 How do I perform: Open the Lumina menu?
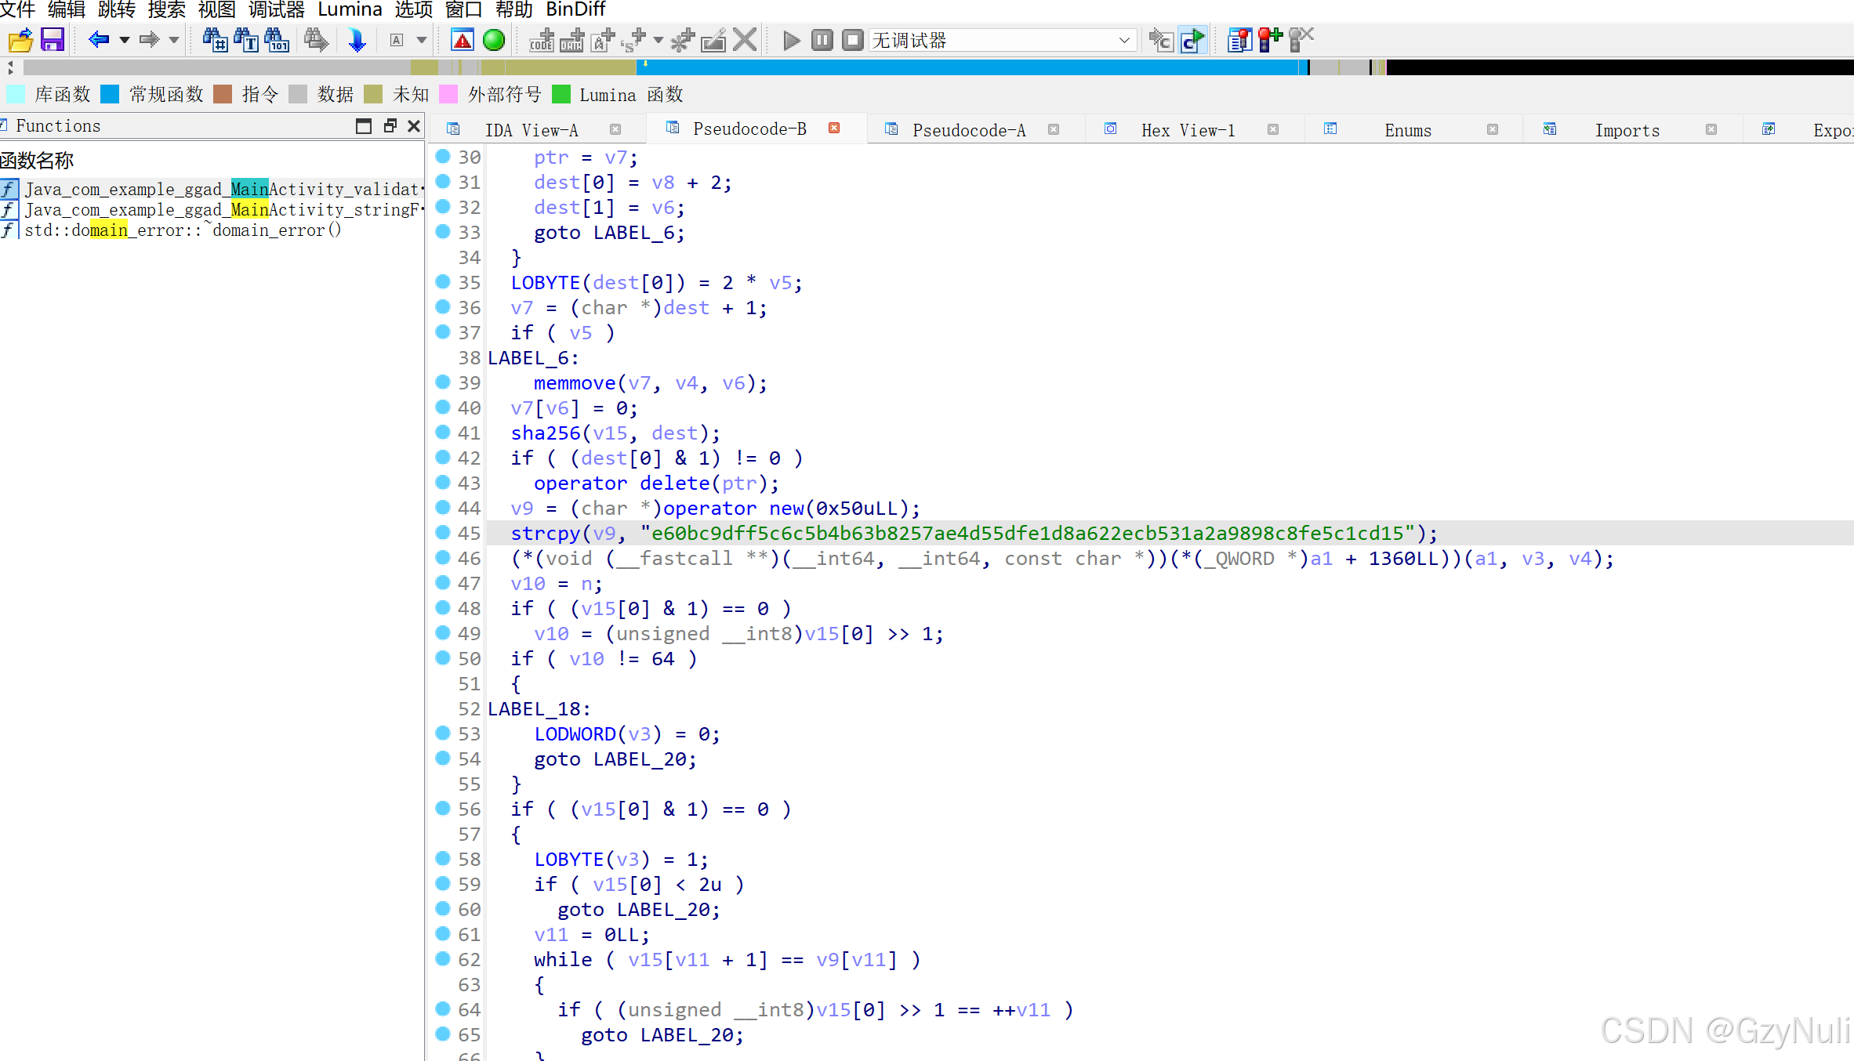click(x=350, y=9)
